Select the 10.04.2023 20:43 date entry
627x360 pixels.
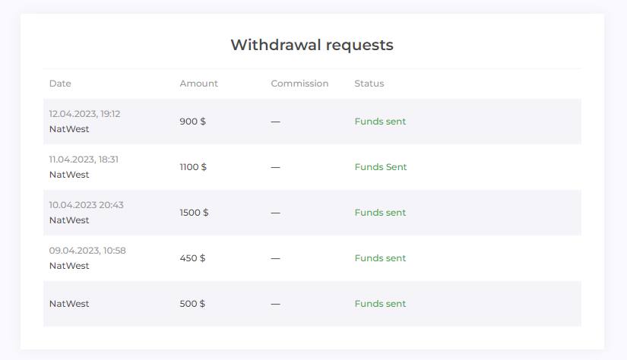(x=86, y=205)
